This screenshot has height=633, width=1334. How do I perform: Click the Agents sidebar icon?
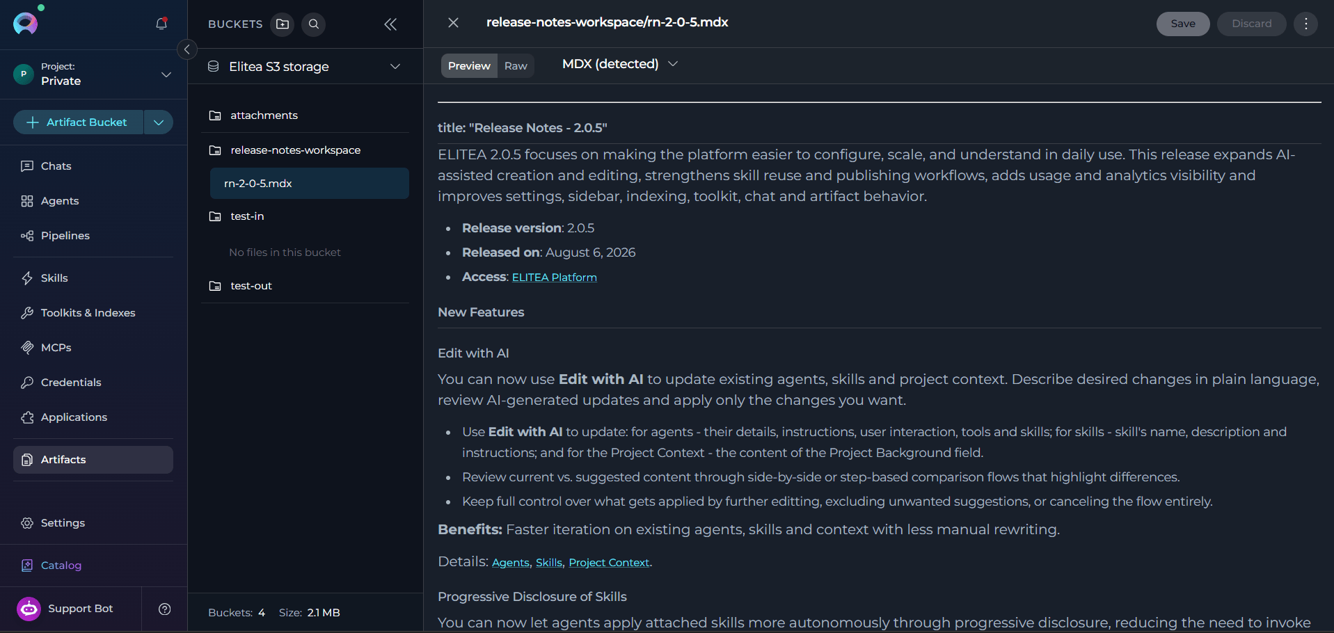pyautogui.click(x=27, y=201)
